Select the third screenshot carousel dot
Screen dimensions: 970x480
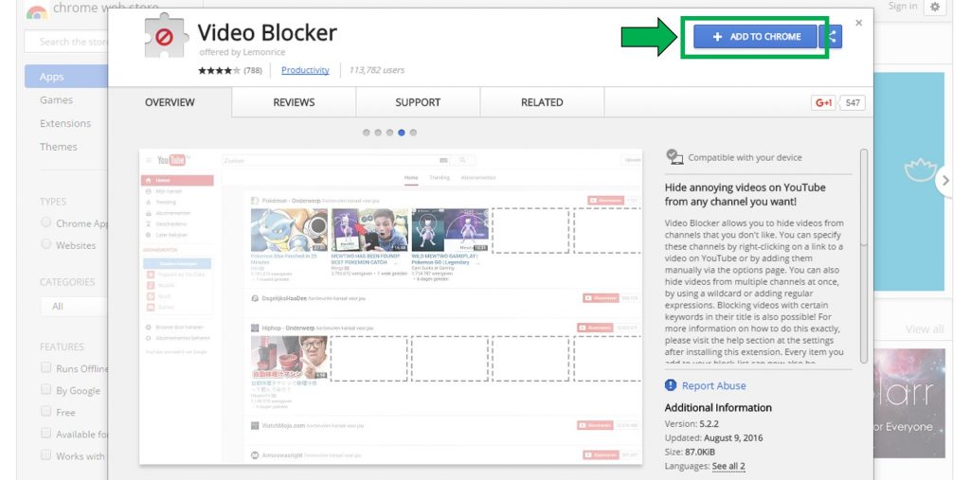(389, 133)
